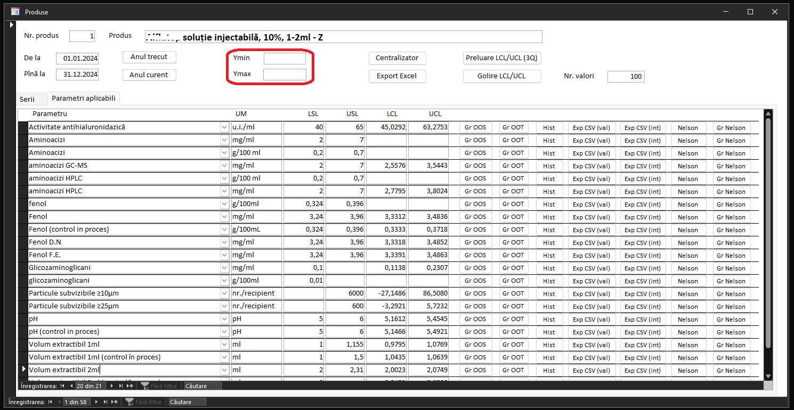Click 'Fără filtre' filter icon beside '1 din 58'
The height and width of the screenshot is (410, 794).
130,402
